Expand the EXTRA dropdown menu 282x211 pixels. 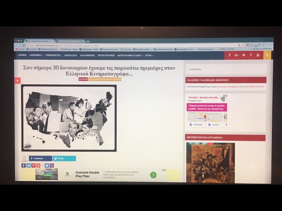[x=149, y=55]
